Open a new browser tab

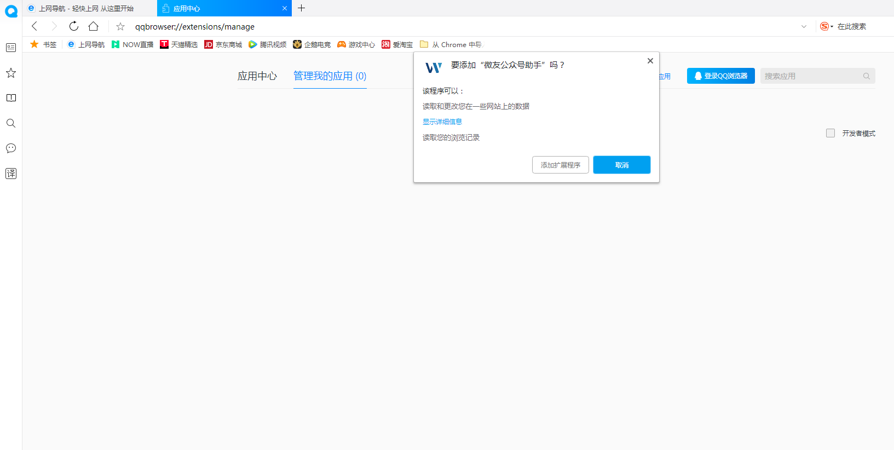301,8
